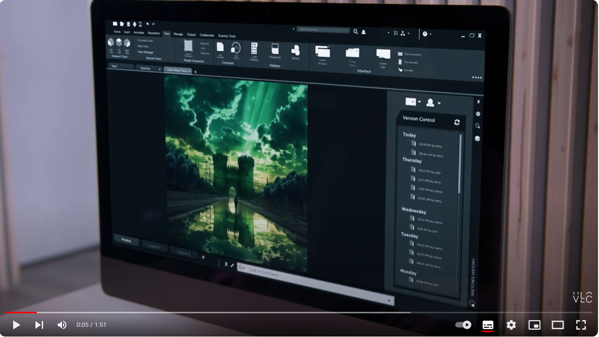Click New view in Named Views
The width and height of the screenshot is (599, 337).
pos(143,46)
